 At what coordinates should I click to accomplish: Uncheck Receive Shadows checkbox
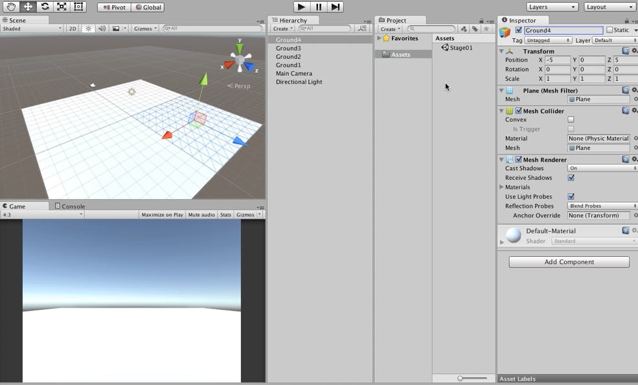[x=571, y=178]
